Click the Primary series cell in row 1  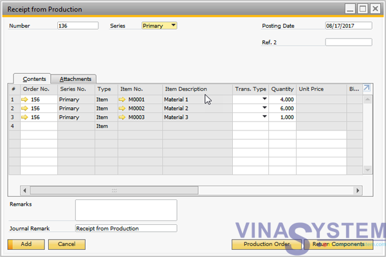pos(76,100)
